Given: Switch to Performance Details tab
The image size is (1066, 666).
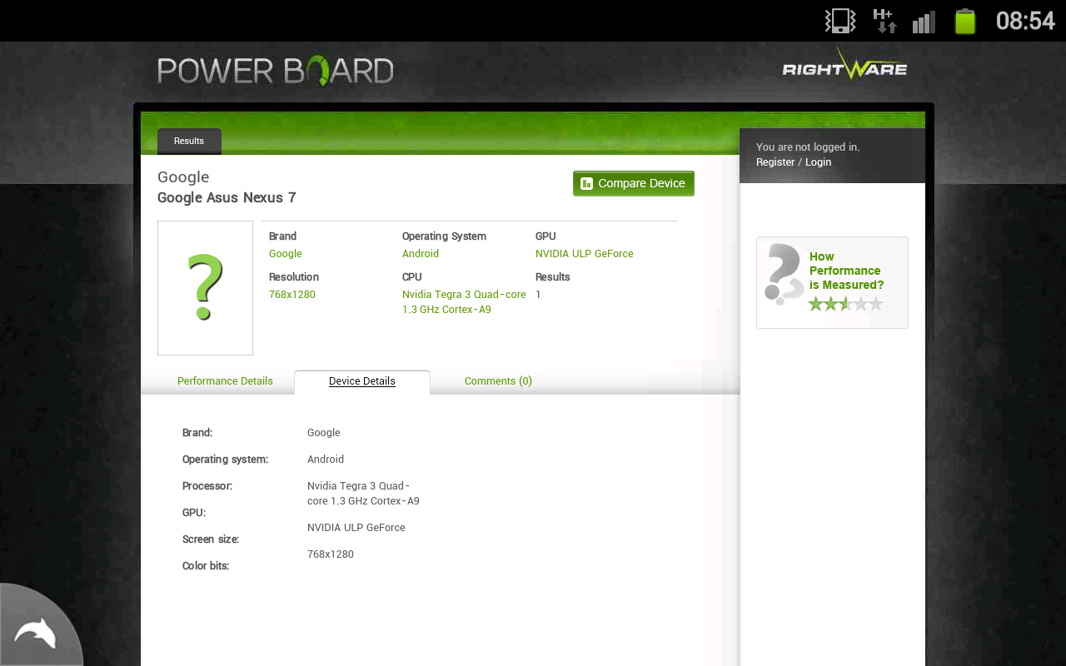Looking at the screenshot, I should (x=225, y=381).
